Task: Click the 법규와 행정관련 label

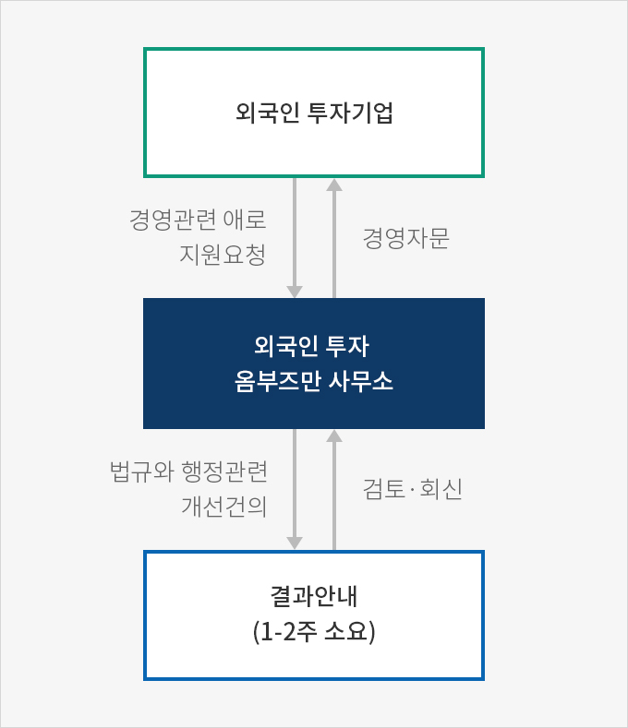Action: point(188,471)
